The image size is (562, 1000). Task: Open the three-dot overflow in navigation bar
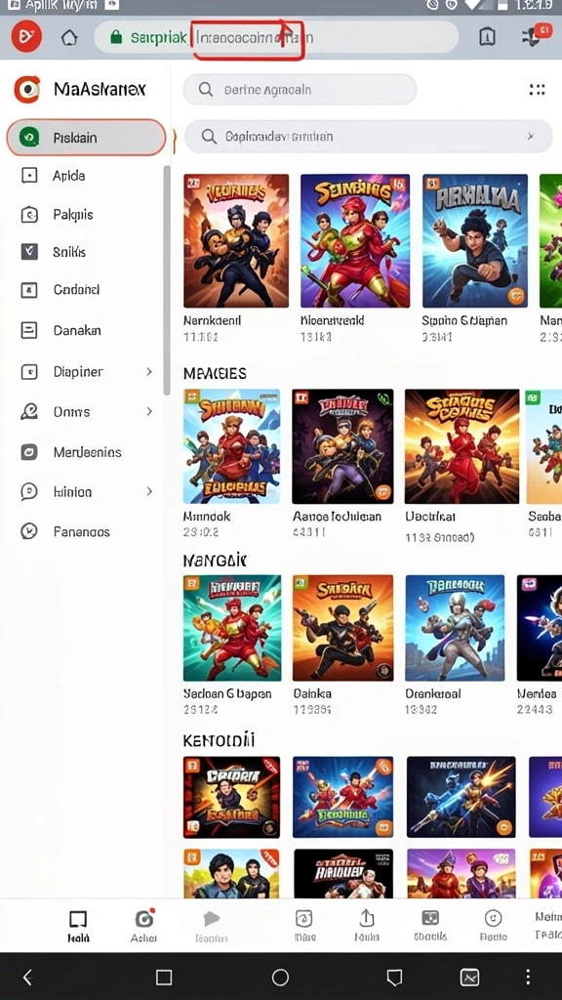[x=528, y=977]
